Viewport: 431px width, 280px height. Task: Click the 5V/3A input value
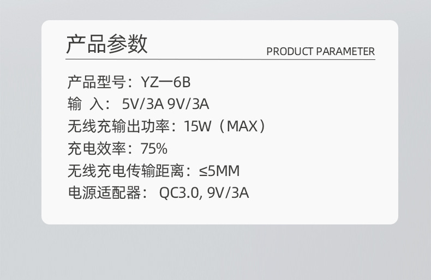[x=142, y=104]
